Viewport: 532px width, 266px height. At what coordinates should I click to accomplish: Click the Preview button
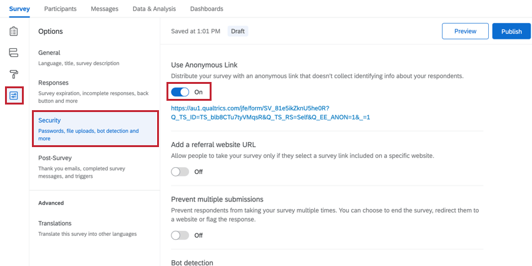465,31
